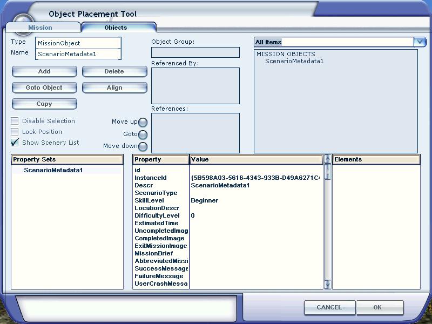Select the MissionBrief property
Image resolution: width=432 pixels, height=324 pixels.
tap(154, 253)
